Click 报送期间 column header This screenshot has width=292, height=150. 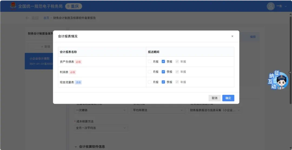pos(154,52)
